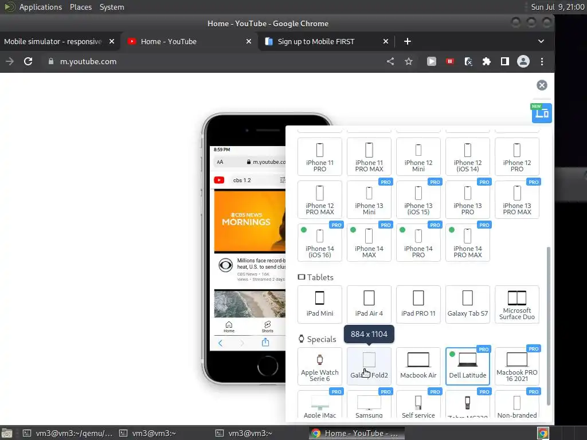Tap Home in the simulated phone
Screen dimensions: 587x440
point(229,327)
